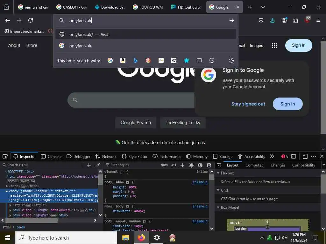
Task: Collapse the Flexbox section
Action: coord(218,173)
